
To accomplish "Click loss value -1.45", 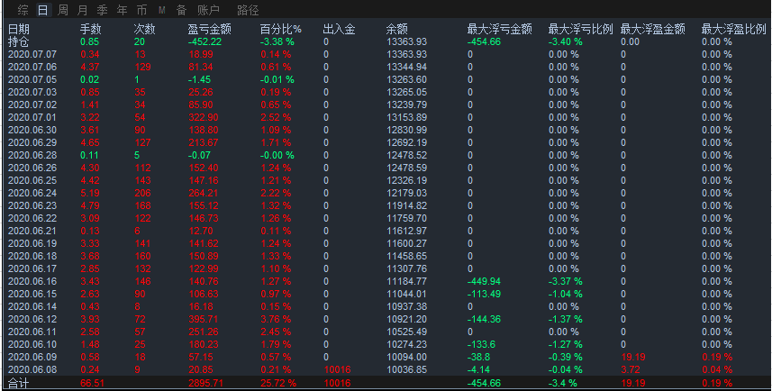I will pos(199,80).
